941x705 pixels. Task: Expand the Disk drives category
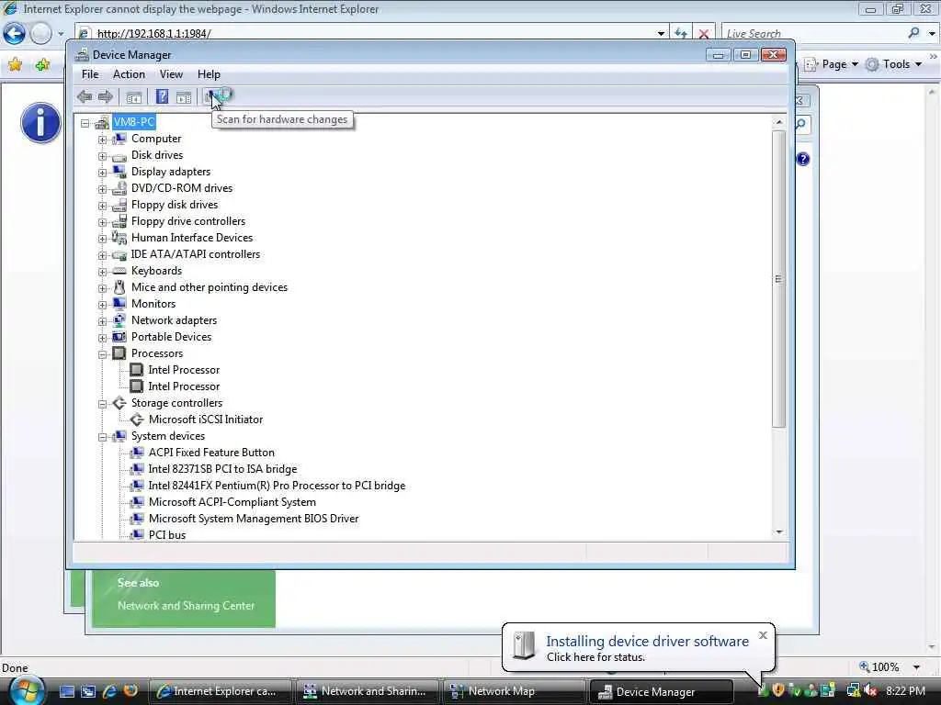click(103, 156)
